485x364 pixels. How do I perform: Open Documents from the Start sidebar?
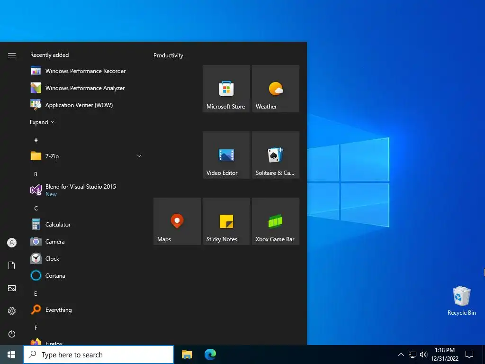click(12, 265)
